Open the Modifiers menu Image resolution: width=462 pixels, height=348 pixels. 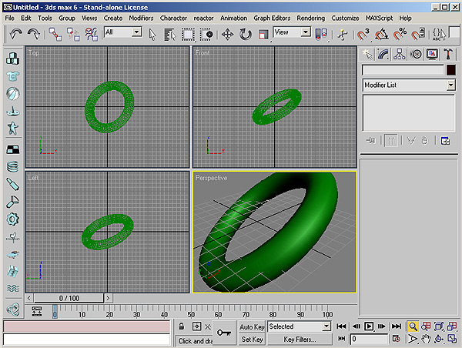coord(141,18)
